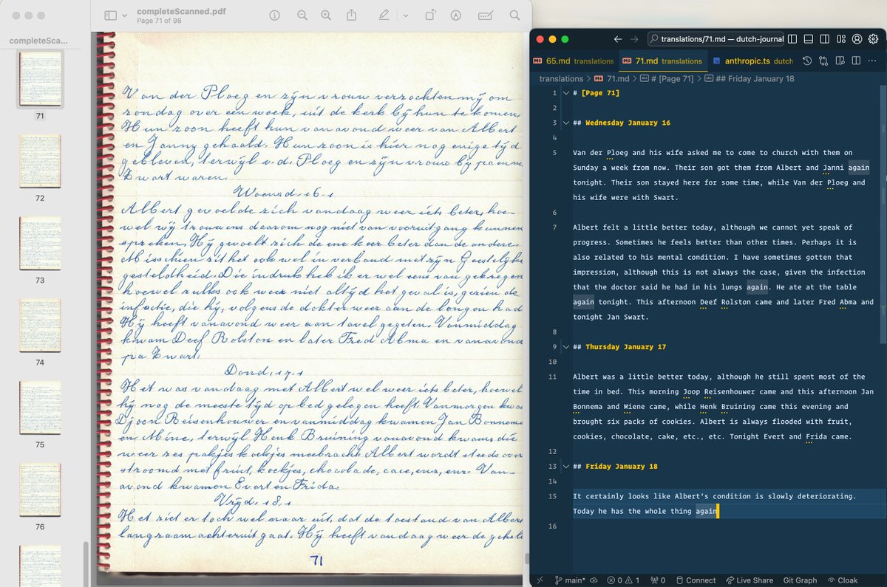Toggle the secondary side bar in VS Code

click(825, 39)
